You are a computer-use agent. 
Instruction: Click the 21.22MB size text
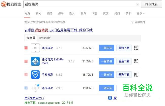coord(88,61)
